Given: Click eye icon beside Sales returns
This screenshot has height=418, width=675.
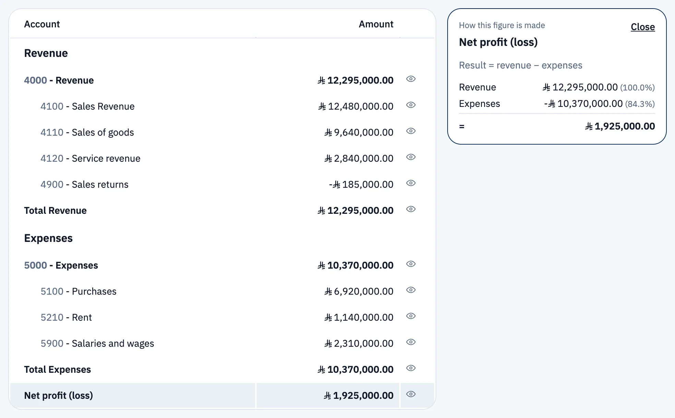Looking at the screenshot, I should (411, 183).
